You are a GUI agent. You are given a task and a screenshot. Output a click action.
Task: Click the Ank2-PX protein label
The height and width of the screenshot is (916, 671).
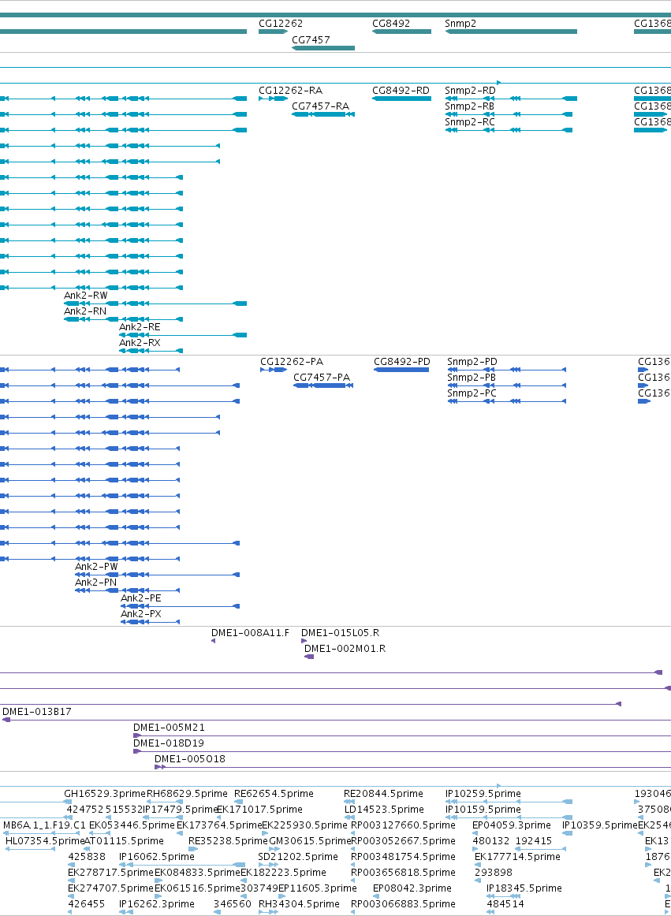141,614
